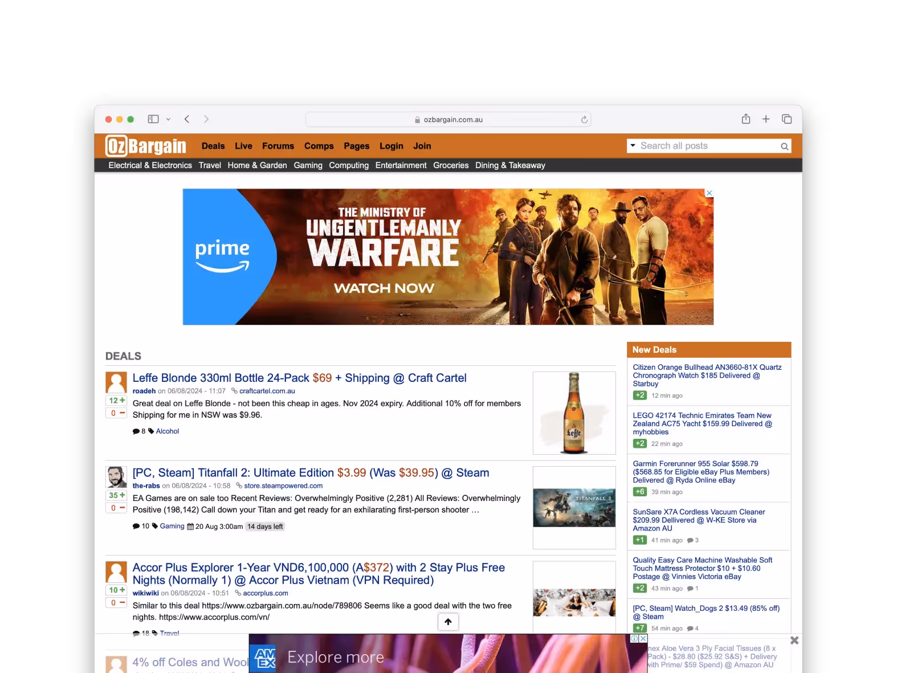Image resolution: width=897 pixels, height=673 pixels.
Task: Upvote the Leffe Blonde deal
Action: 116,401
